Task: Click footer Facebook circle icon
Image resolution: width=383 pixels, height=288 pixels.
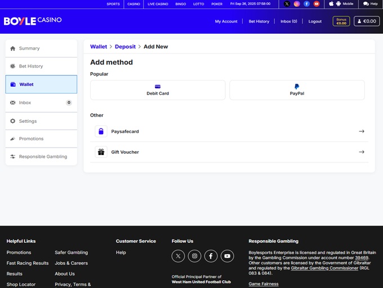Action: (x=211, y=256)
